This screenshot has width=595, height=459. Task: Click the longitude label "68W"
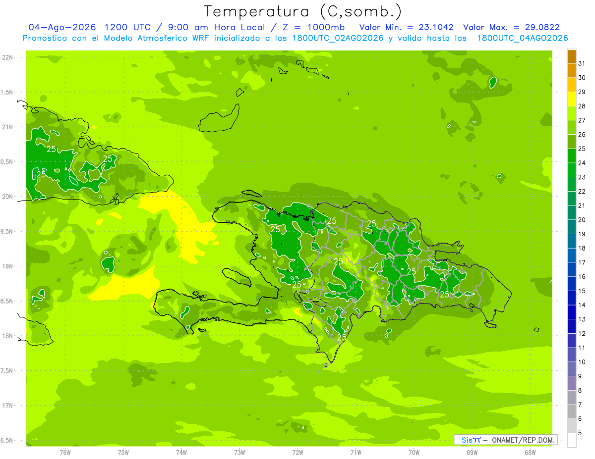(x=530, y=452)
